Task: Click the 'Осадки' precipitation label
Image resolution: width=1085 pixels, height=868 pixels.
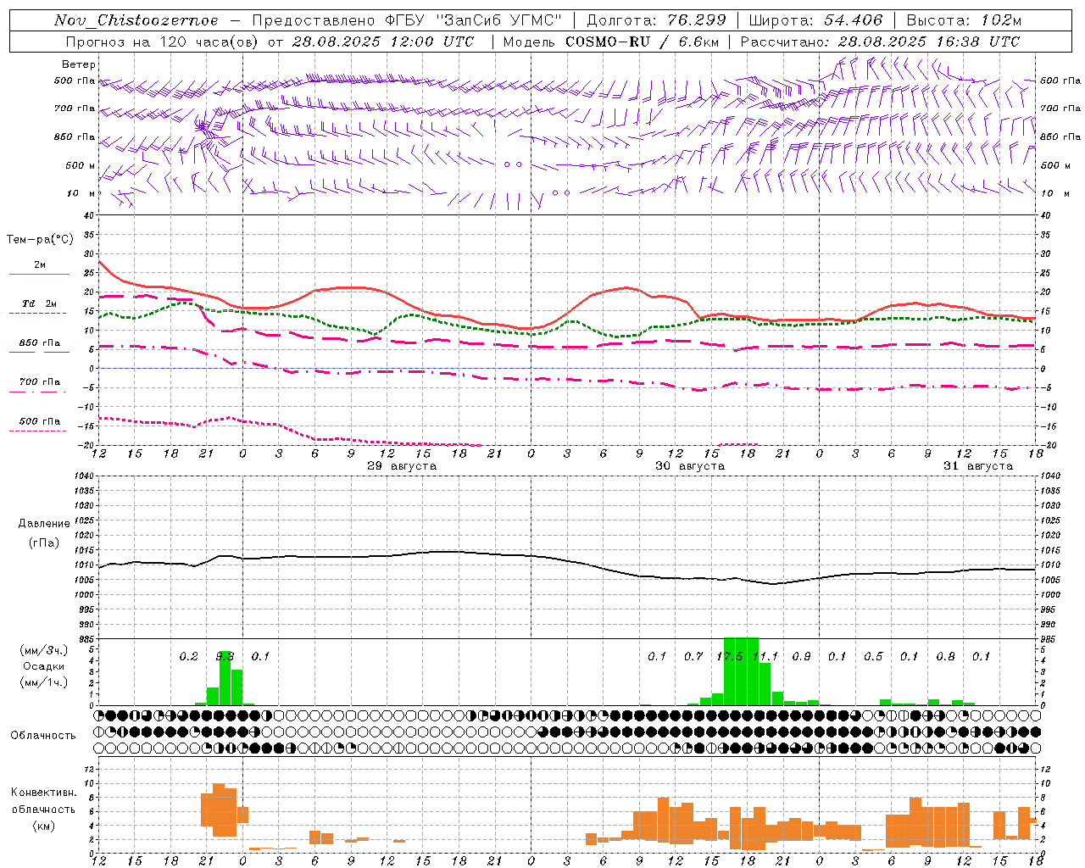Action: click(44, 666)
